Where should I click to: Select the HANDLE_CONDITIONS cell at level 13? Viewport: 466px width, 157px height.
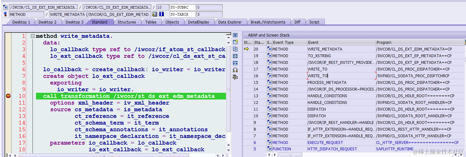(341, 96)
